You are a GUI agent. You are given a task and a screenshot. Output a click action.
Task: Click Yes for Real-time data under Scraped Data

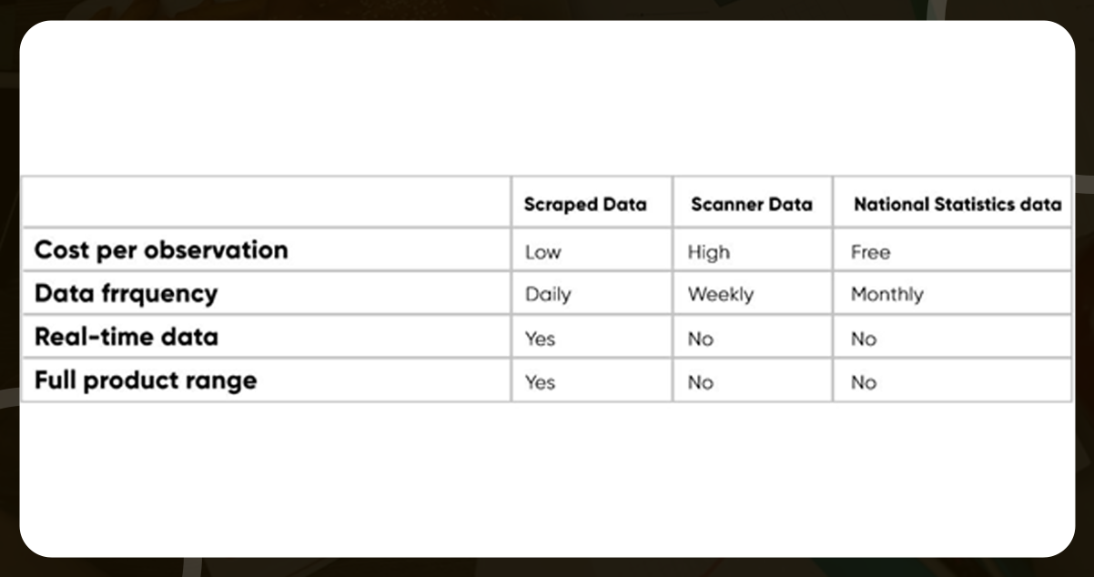click(x=540, y=339)
